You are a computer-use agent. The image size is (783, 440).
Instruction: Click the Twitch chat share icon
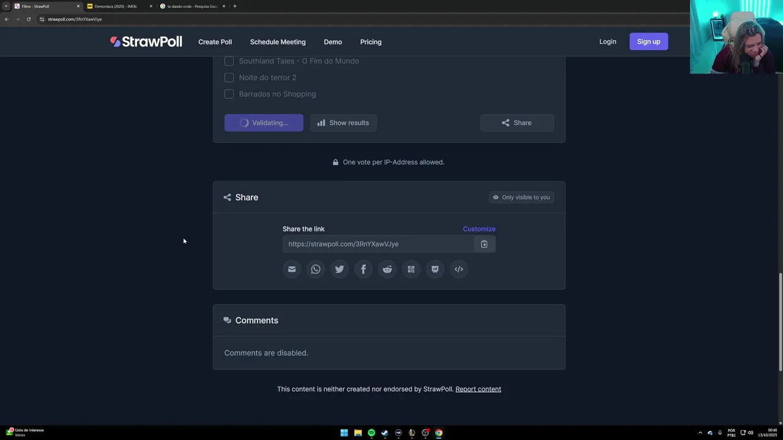435,269
